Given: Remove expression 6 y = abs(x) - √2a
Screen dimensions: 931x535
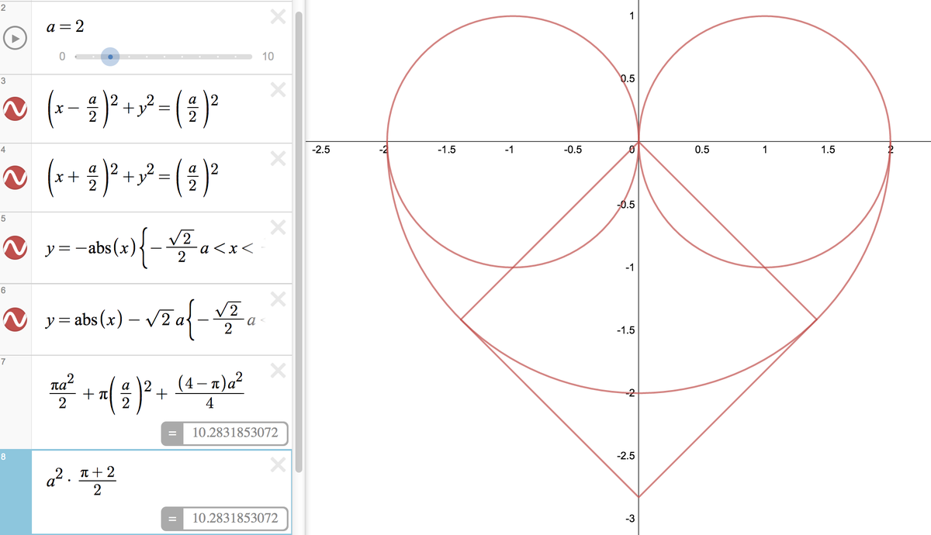Looking at the screenshot, I should coord(278,299).
